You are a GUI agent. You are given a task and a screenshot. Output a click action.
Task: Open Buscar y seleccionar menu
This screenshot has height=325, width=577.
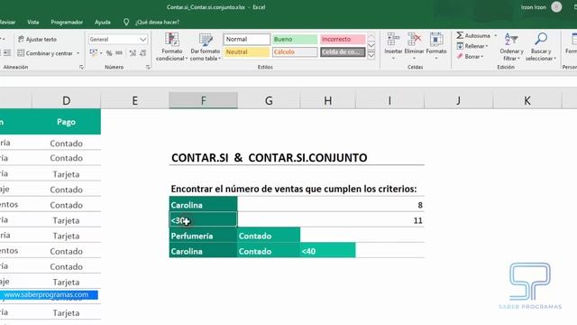(x=541, y=47)
